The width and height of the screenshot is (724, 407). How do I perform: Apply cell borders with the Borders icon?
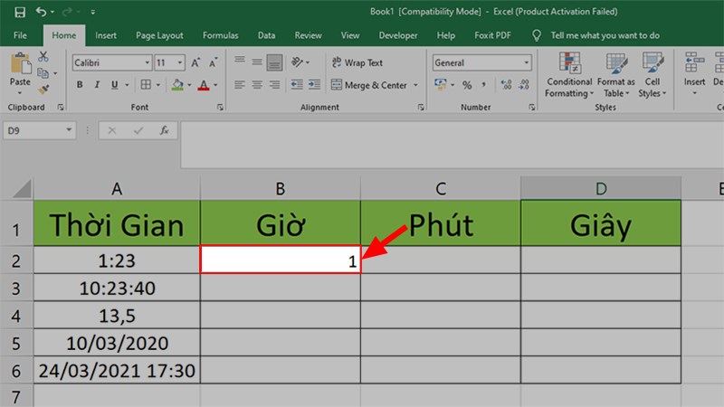pyautogui.click(x=146, y=84)
